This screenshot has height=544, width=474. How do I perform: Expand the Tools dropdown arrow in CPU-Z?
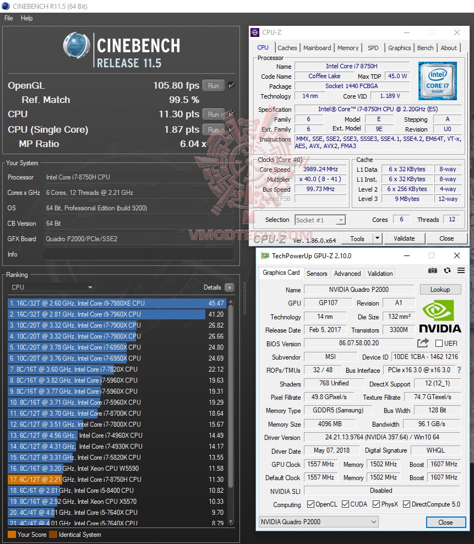[378, 238]
